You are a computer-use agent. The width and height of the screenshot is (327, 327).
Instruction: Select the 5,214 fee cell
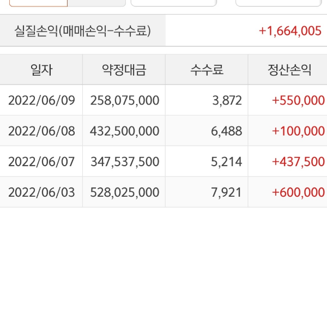coord(228,161)
